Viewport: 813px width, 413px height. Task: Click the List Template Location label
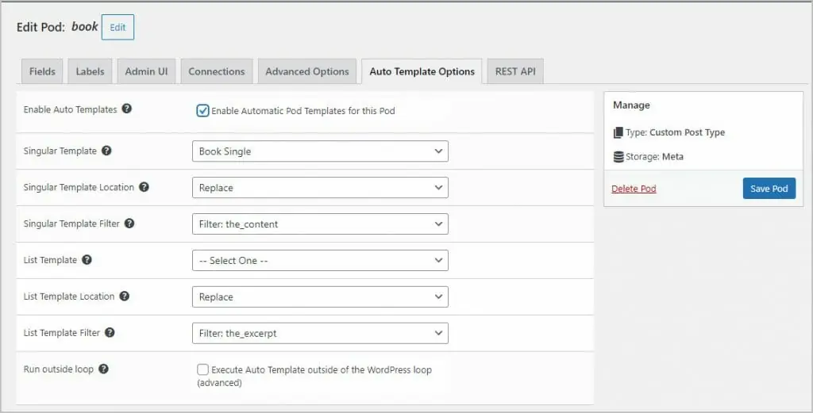point(69,296)
